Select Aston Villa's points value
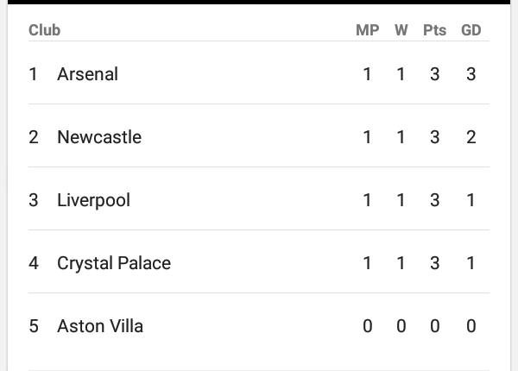 (x=434, y=326)
